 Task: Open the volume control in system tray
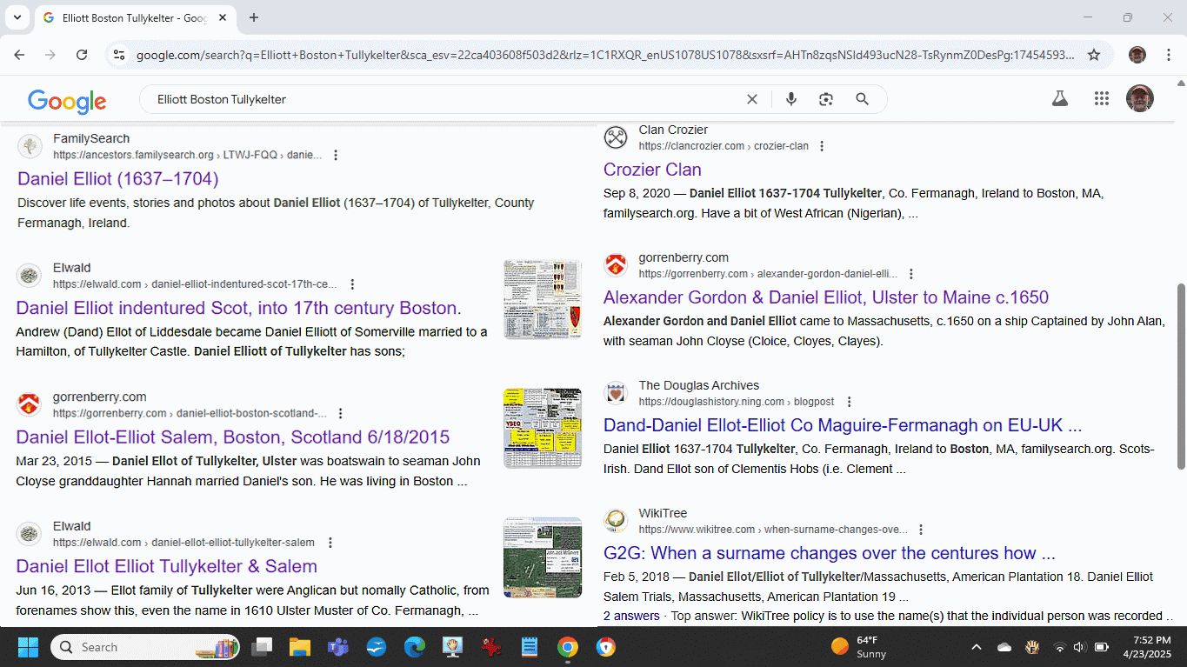1079,647
